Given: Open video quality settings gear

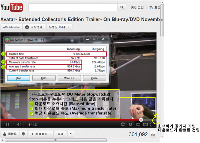Looking at the screenshot, I should pos(123,124).
